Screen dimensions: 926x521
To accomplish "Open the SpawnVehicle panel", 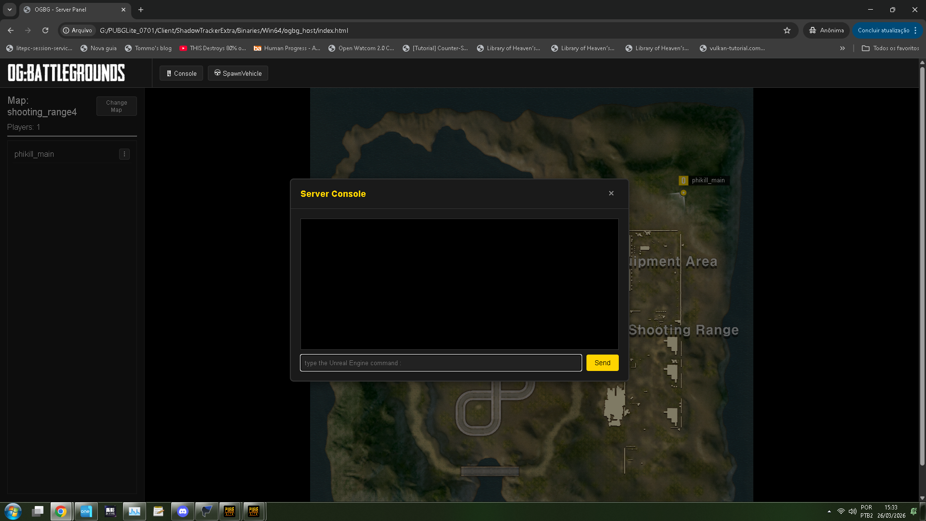I will pos(238,73).
